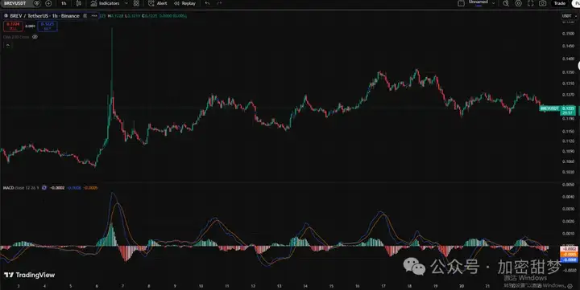Viewport: 580px width, 290px height.
Task: Click the orange -0.0005 MACD signal value
Action: pyautogui.click(x=90, y=188)
